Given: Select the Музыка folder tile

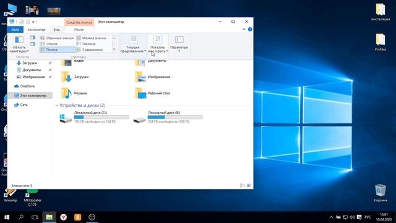Looking at the screenshot, I should (x=74, y=94).
